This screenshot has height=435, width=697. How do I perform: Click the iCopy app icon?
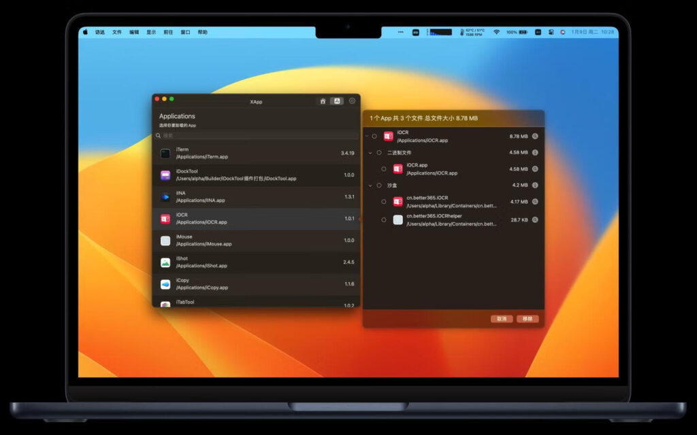[165, 283]
